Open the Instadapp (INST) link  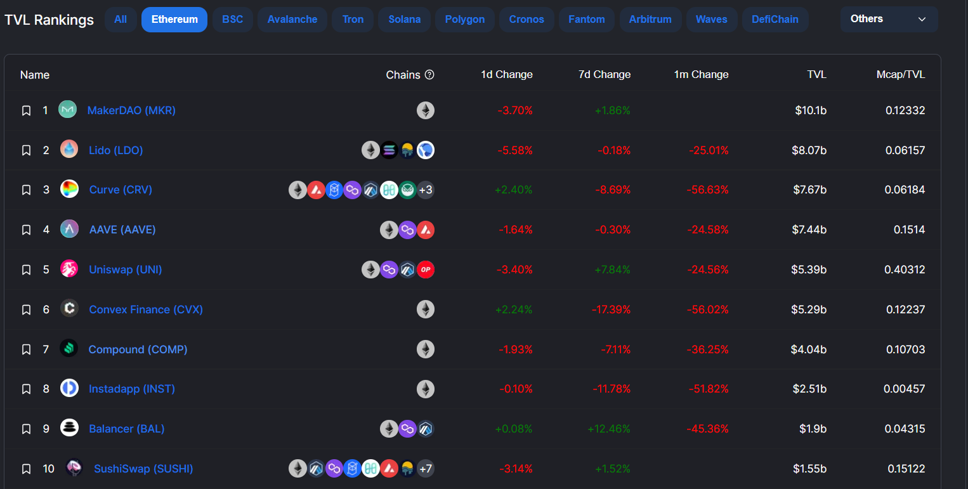click(x=132, y=389)
